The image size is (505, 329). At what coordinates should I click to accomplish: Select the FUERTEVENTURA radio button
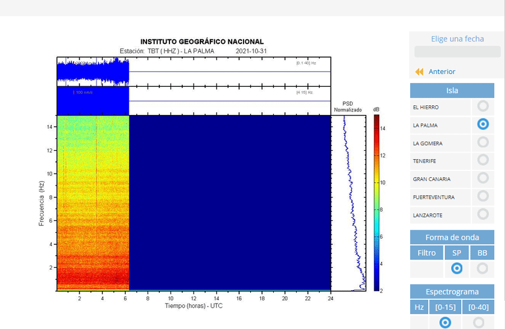coord(483,196)
